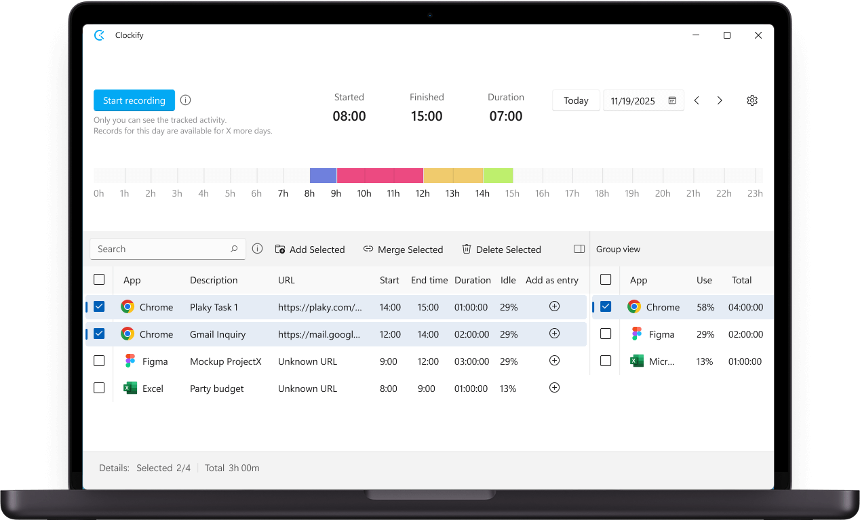The image size is (860, 520).
Task: Click Merge Selected button
Action: (x=403, y=249)
